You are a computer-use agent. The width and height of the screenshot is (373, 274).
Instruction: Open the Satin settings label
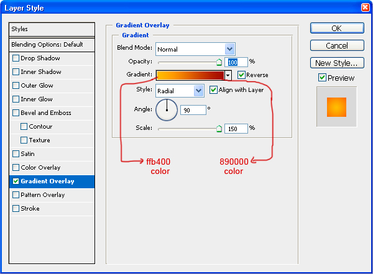pos(27,154)
